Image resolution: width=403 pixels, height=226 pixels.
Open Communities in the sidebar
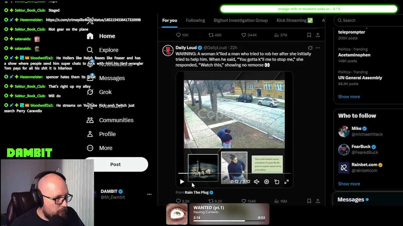click(x=110, y=120)
